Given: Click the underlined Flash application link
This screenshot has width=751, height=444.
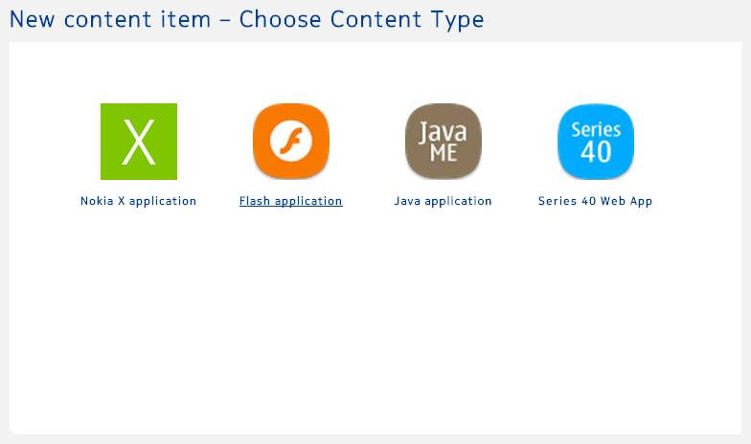Looking at the screenshot, I should (x=291, y=201).
